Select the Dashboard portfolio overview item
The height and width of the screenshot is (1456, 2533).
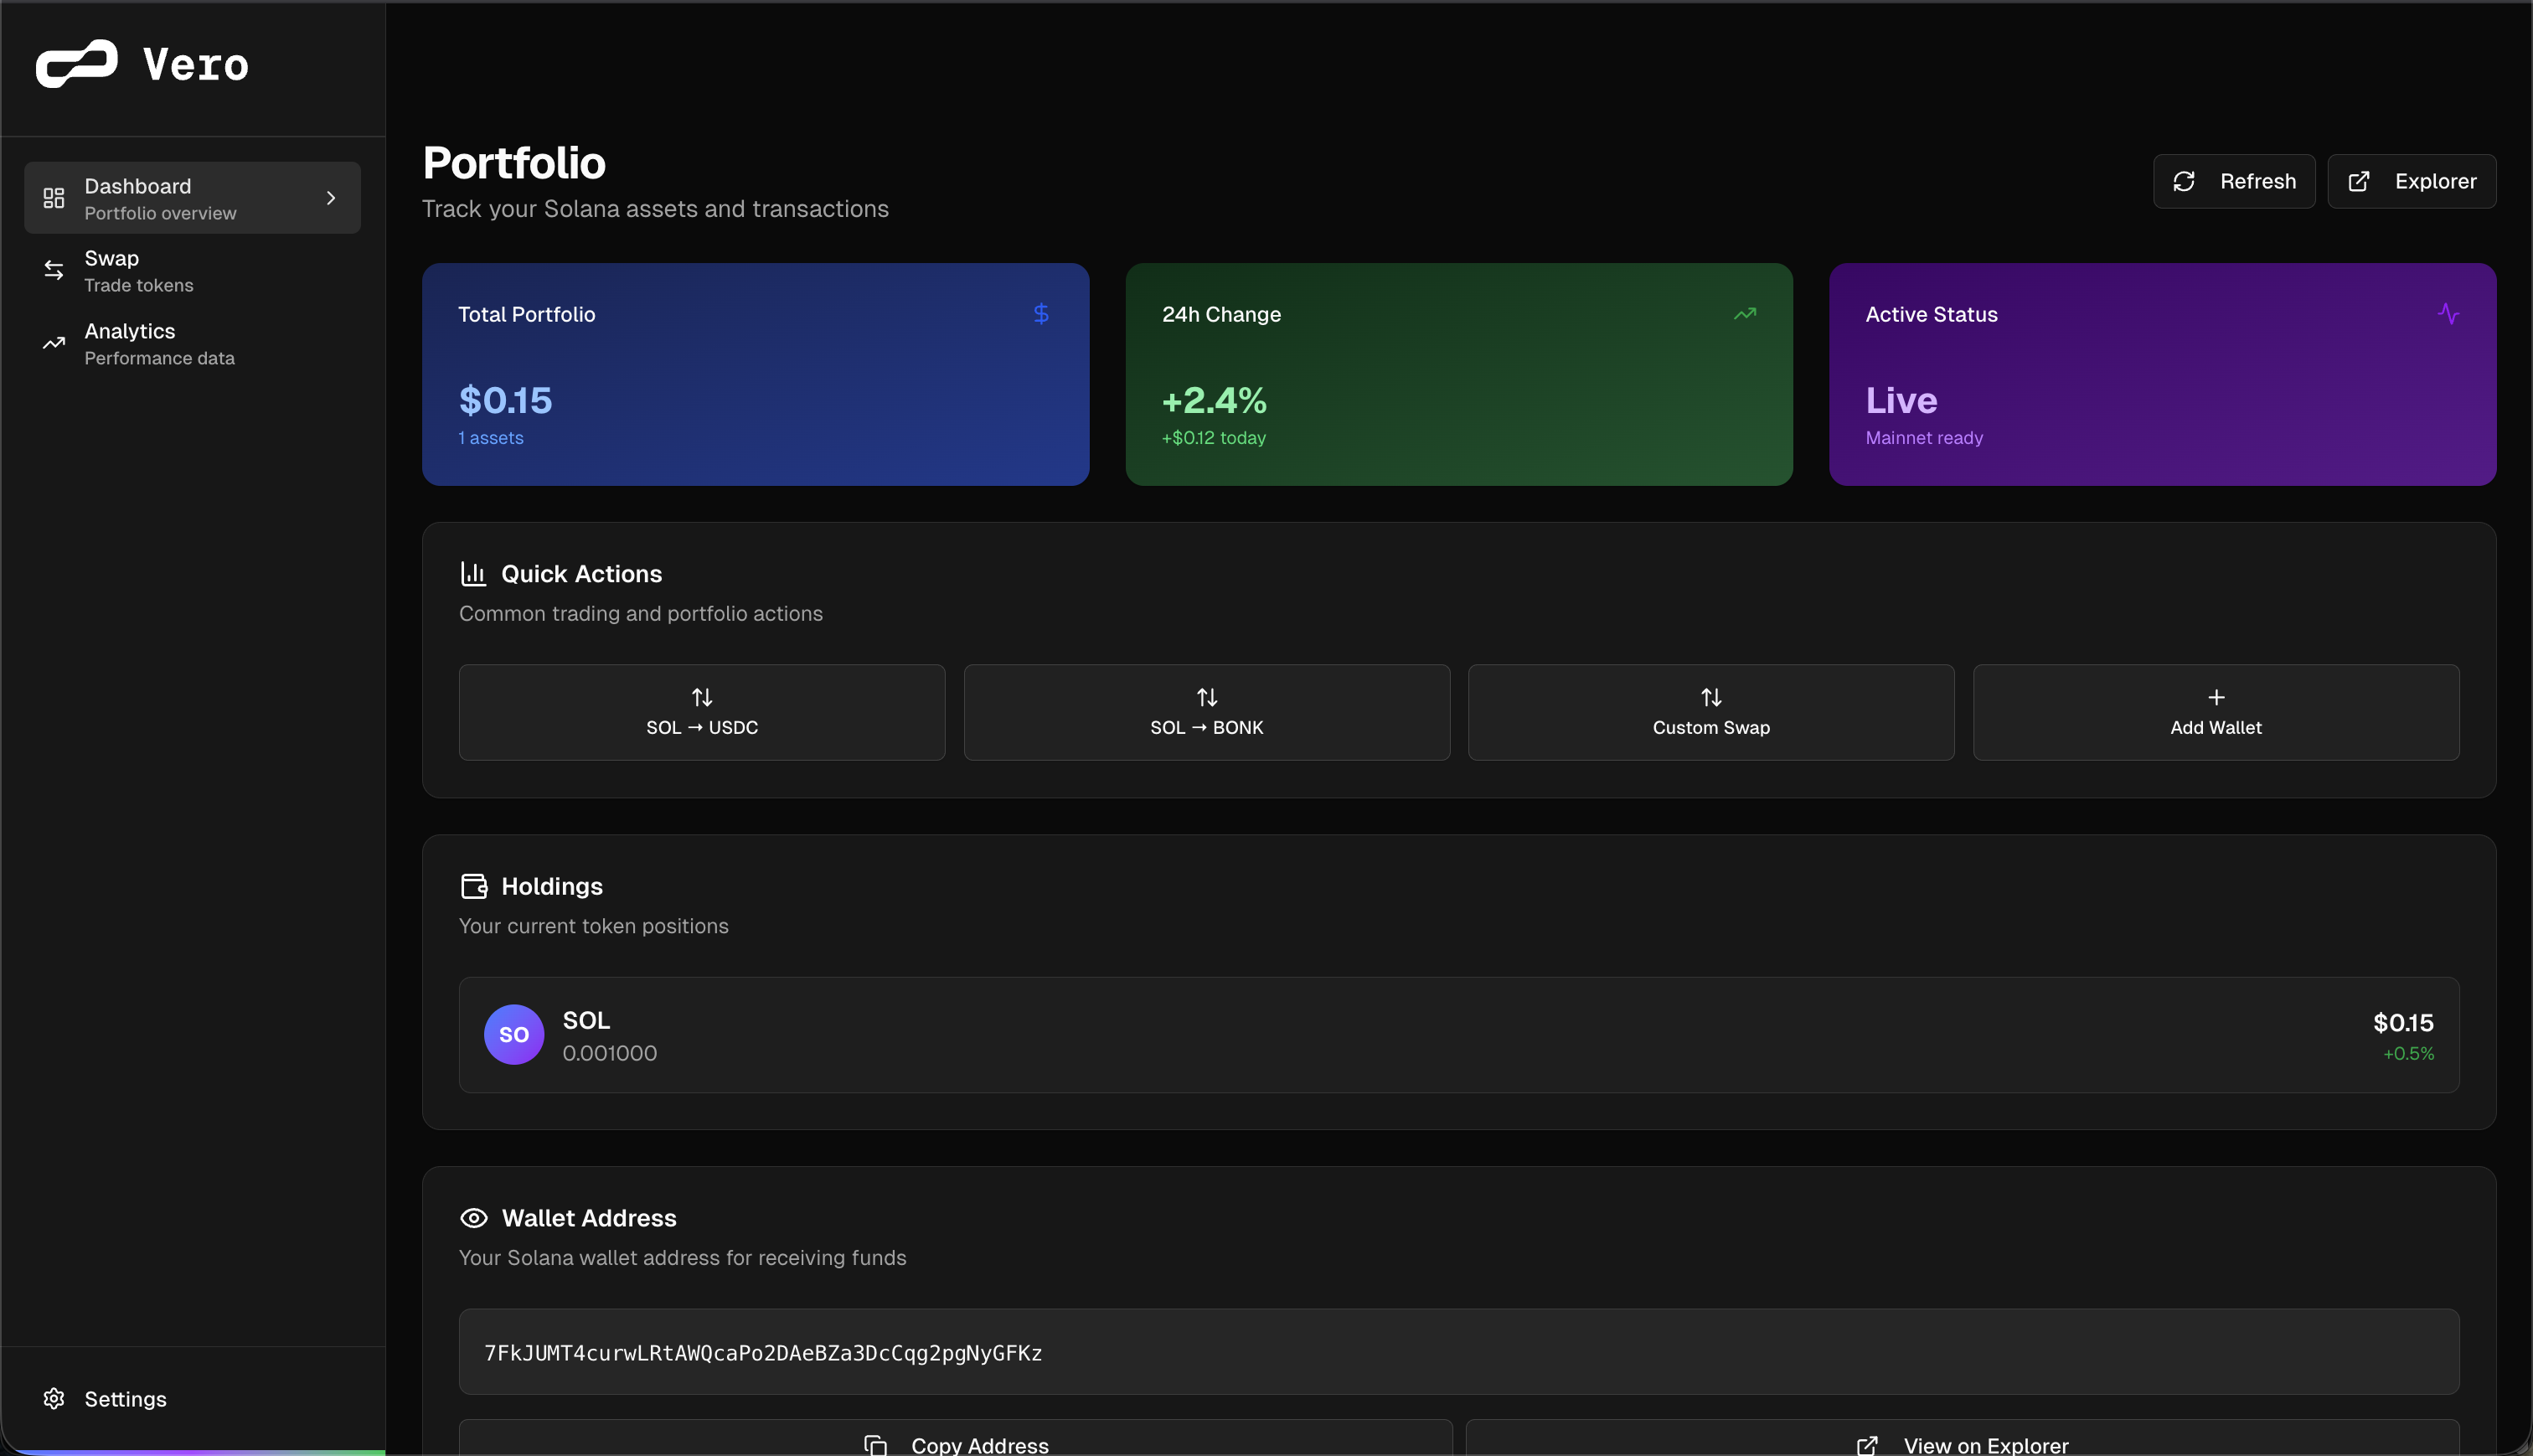(x=160, y=198)
